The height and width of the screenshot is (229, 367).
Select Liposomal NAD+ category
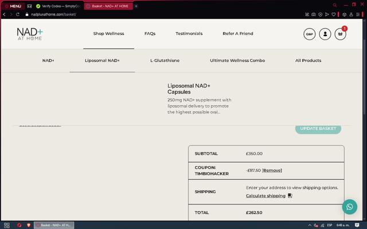[102, 60]
